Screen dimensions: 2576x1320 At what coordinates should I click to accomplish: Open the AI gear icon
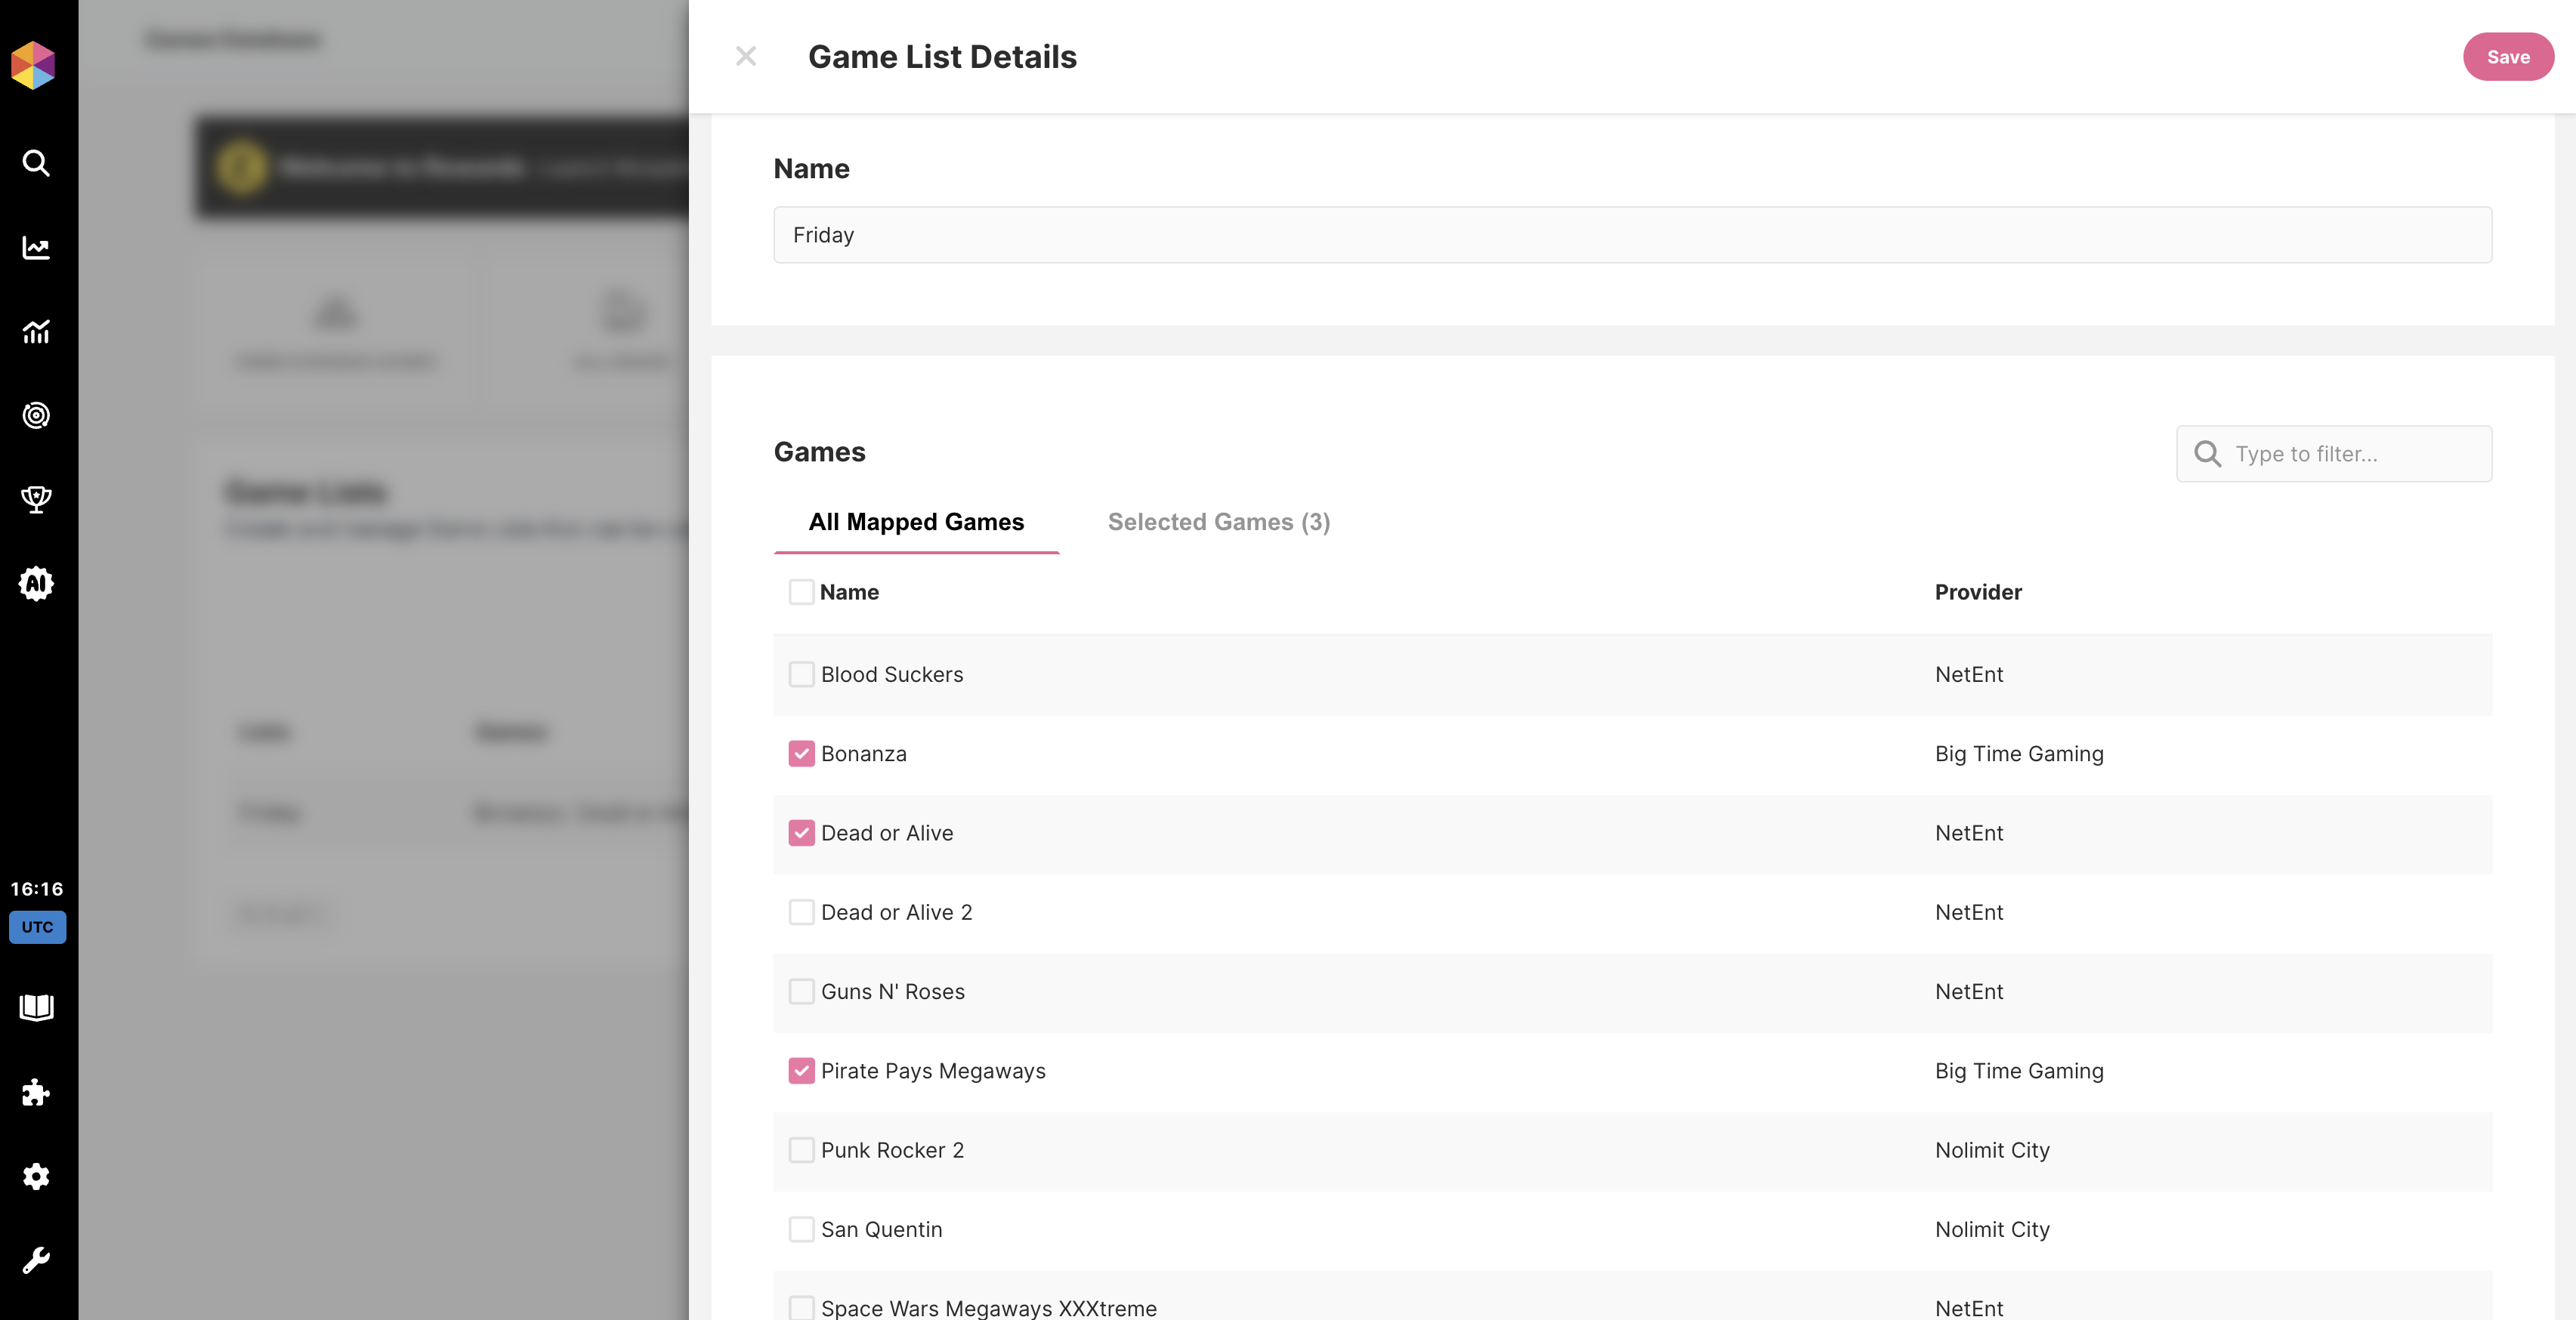tap(36, 583)
